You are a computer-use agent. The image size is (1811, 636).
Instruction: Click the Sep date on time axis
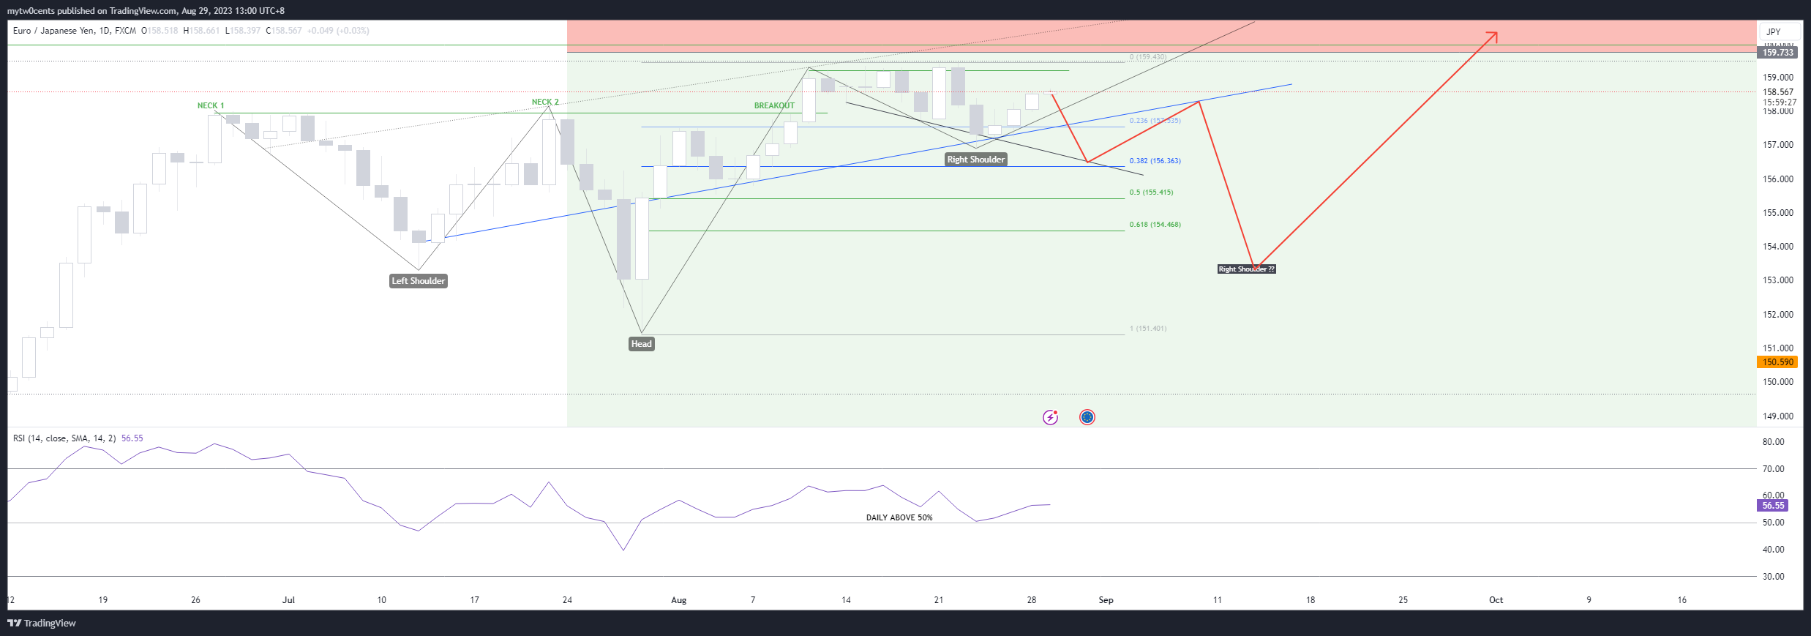pyautogui.click(x=1106, y=600)
